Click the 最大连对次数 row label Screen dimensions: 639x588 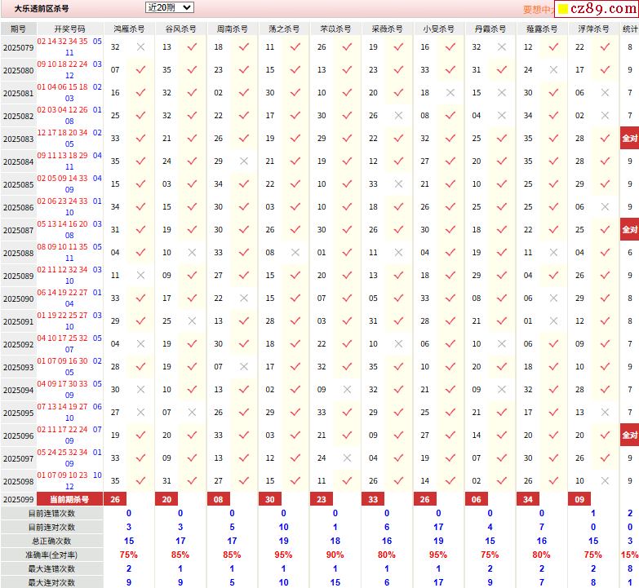tap(51, 582)
